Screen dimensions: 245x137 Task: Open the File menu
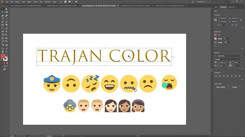click(x=7, y=2)
